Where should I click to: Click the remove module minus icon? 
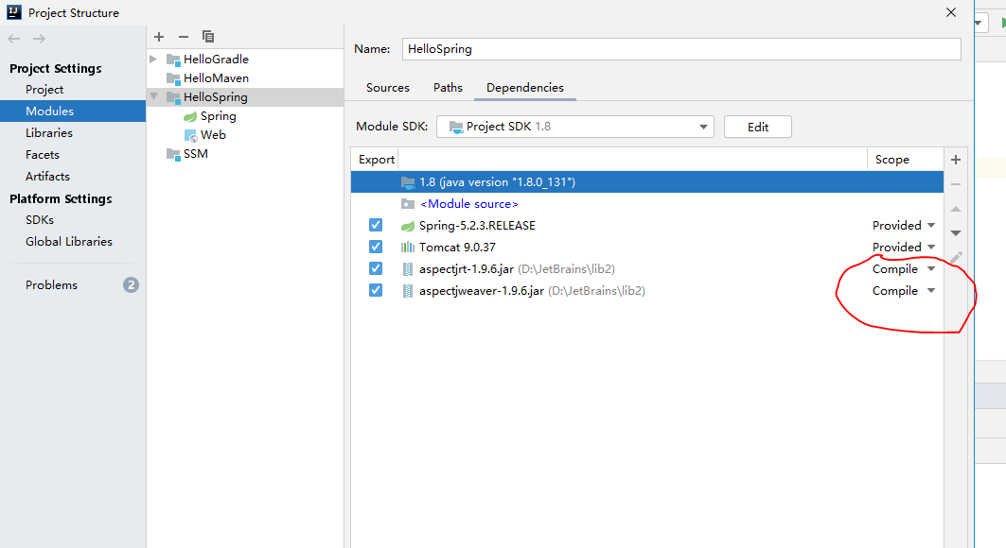tap(184, 37)
